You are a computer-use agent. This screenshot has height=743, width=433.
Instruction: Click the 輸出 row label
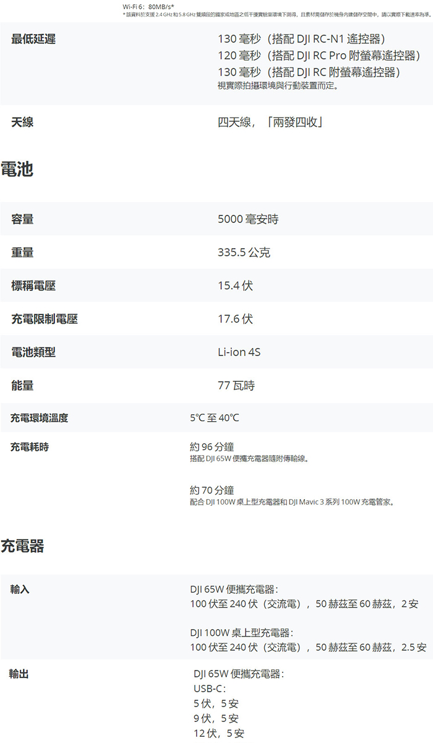(19, 674)
